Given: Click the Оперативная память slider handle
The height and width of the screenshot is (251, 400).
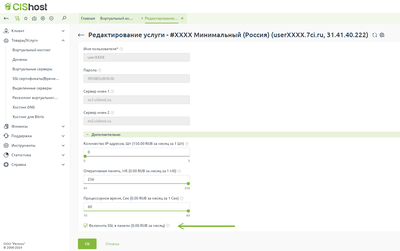Looking at the screenshot, I should pos(188,184).
